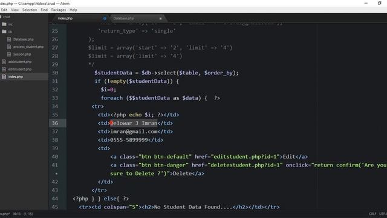Open Session.php from the tree view

click(x=22, y=54)
